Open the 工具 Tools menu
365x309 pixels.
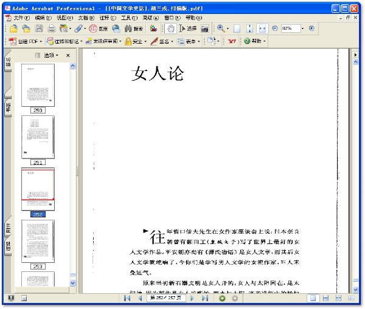pos(129,18)
